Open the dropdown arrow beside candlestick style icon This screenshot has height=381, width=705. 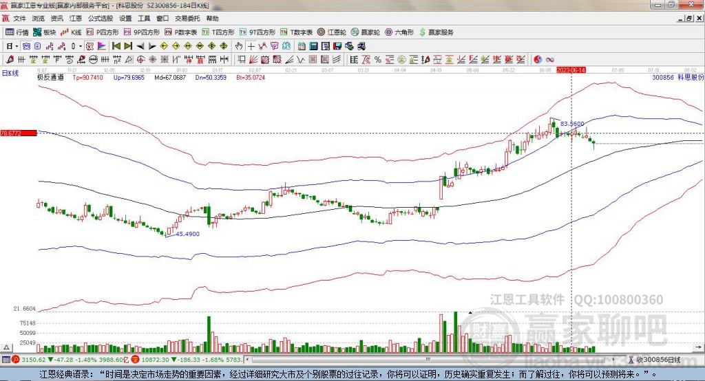pyautogui.click(x=81, y=46)
